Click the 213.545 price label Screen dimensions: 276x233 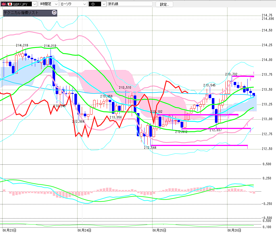210,85
